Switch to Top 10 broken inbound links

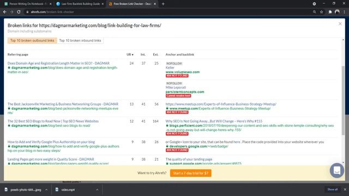coord(80,40)
